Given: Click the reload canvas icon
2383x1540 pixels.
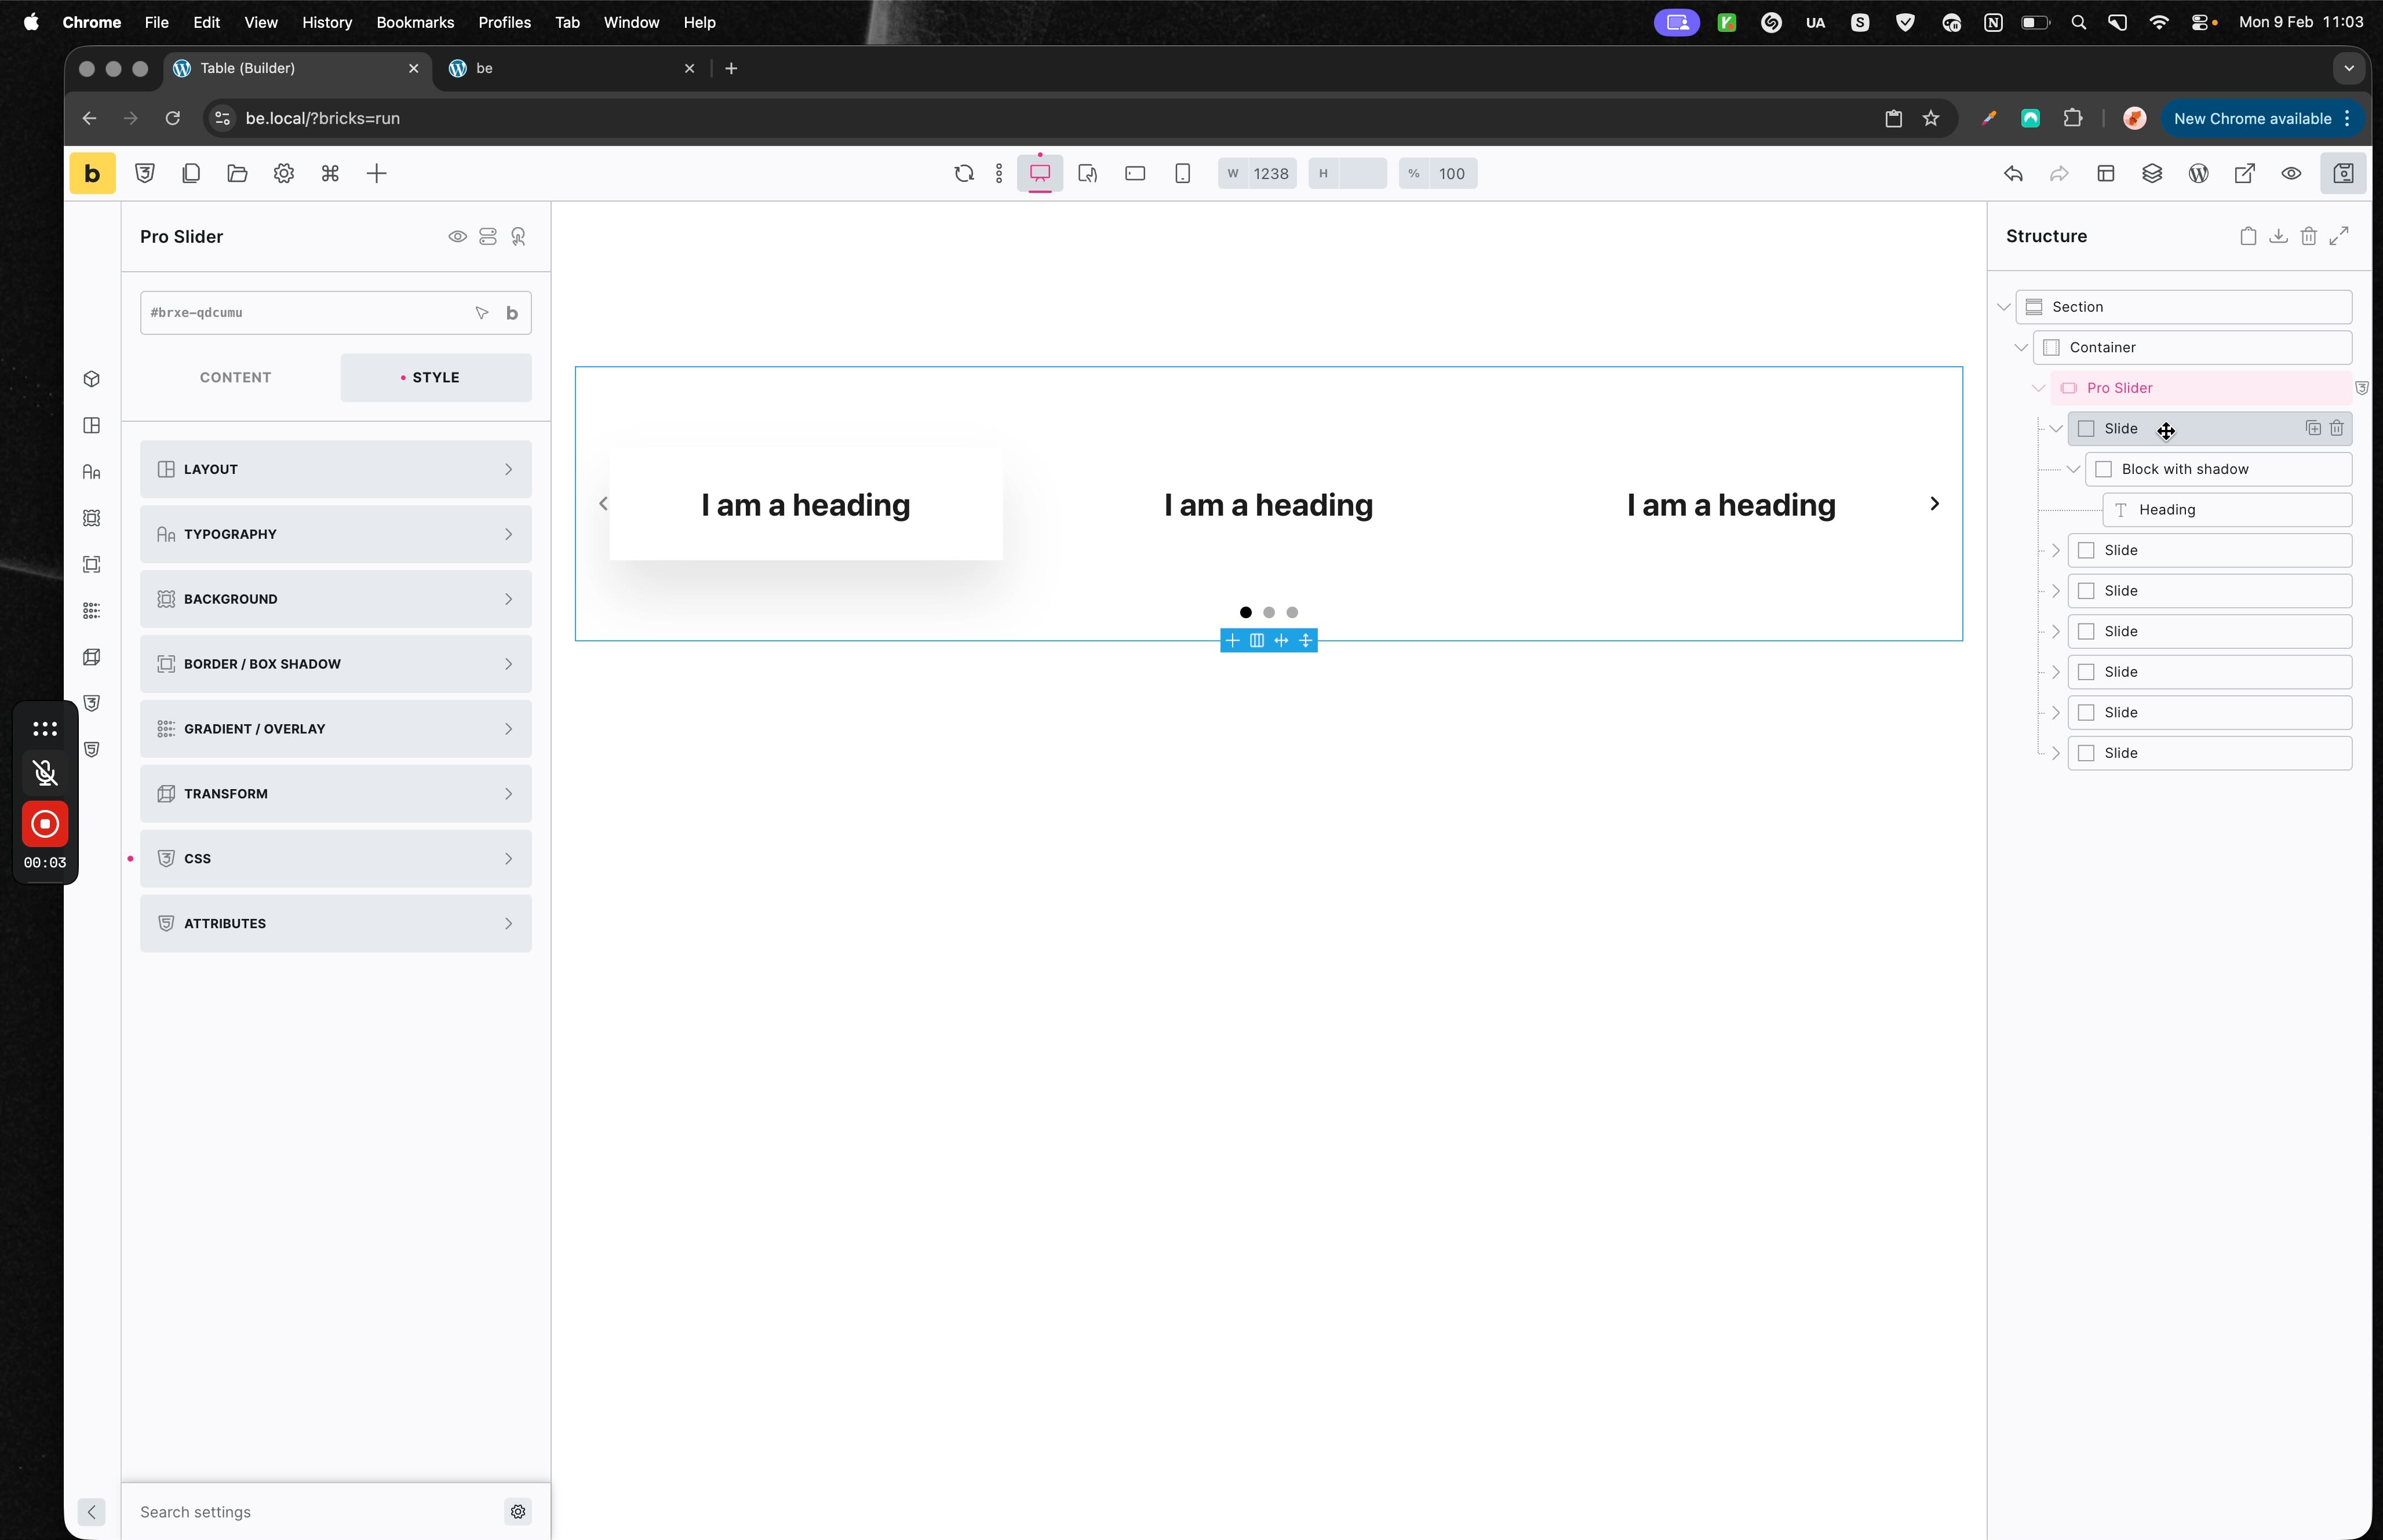Looking at the screenshot, I should tap(964, 174).
